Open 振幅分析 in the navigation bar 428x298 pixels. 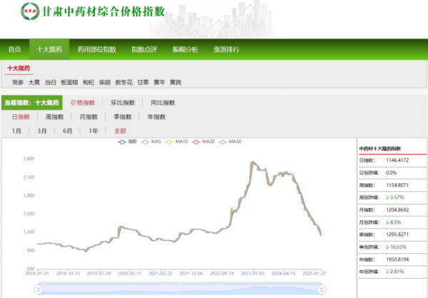point(185,50)
